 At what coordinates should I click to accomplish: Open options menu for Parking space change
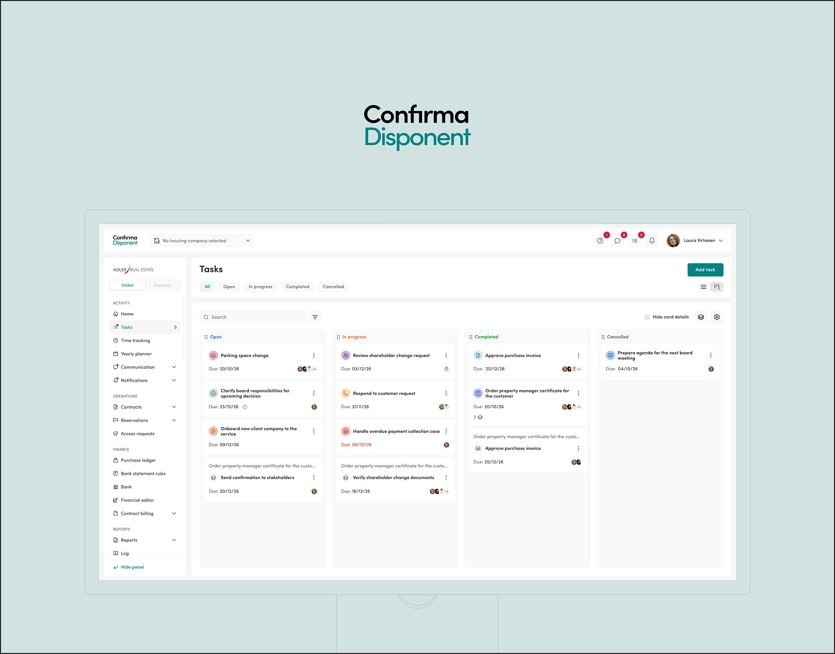(x=314, y=356)
